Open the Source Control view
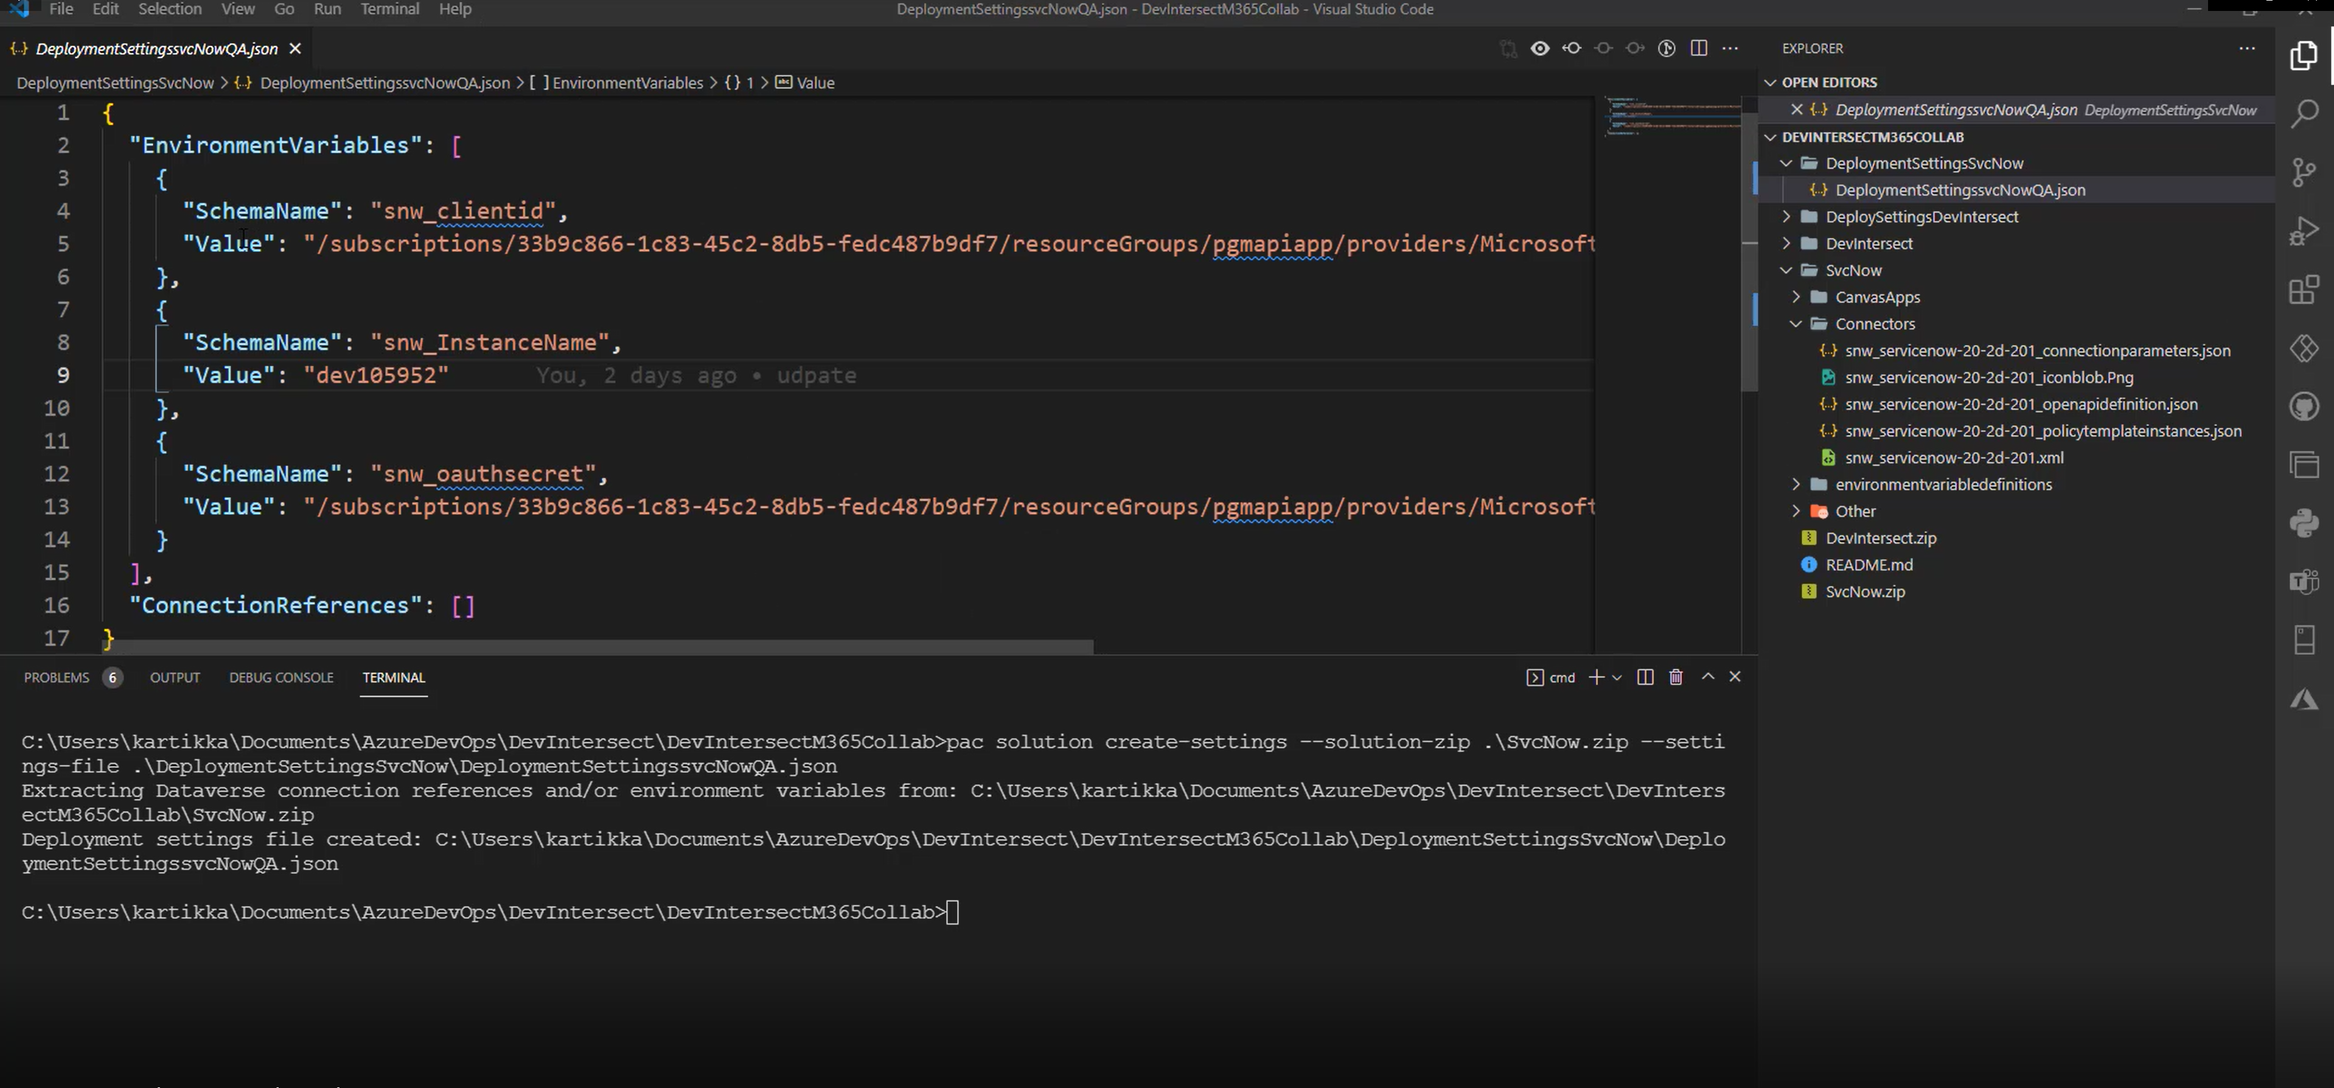This screenshot has height=1088, width=2334. tap(2304, 172)
